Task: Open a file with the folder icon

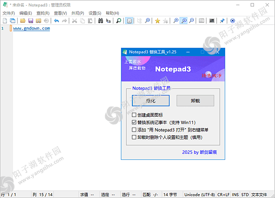Action: (x=23, y=21)
